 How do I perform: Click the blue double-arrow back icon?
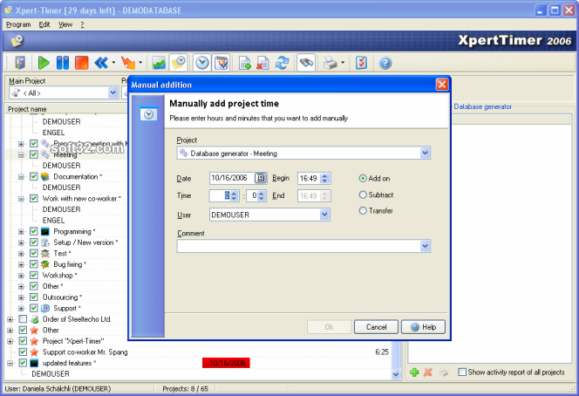[x=101, y=63]
